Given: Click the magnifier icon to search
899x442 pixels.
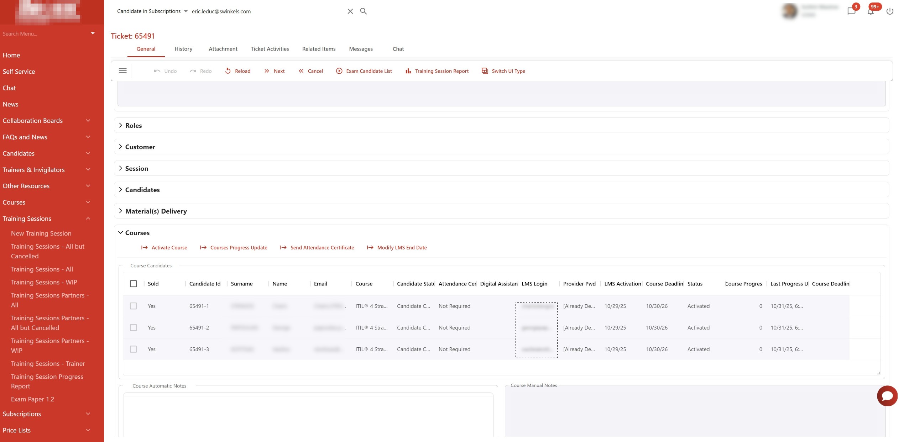Looking at the screenshot, I should pyautogui.click(x=364, y=11).
